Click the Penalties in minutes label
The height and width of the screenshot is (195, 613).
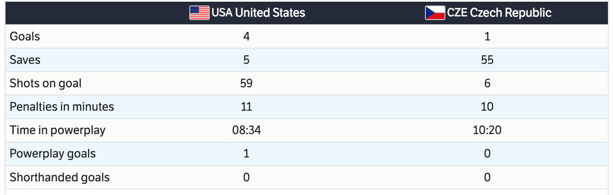coord(62,106)
